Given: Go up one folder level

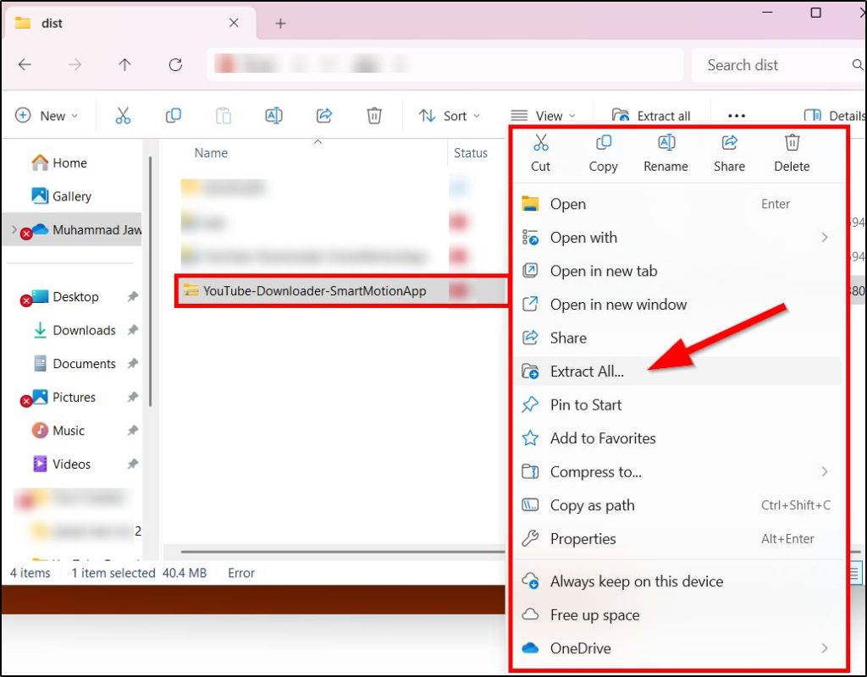Looking at the screenshot, I should (x=125, y=65).
